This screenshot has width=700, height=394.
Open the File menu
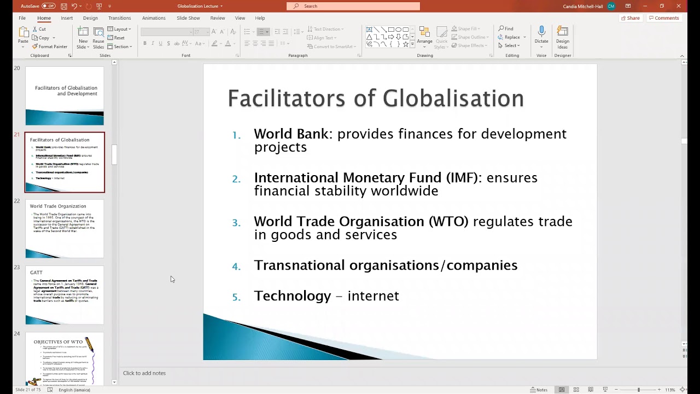tap(22, 18)
